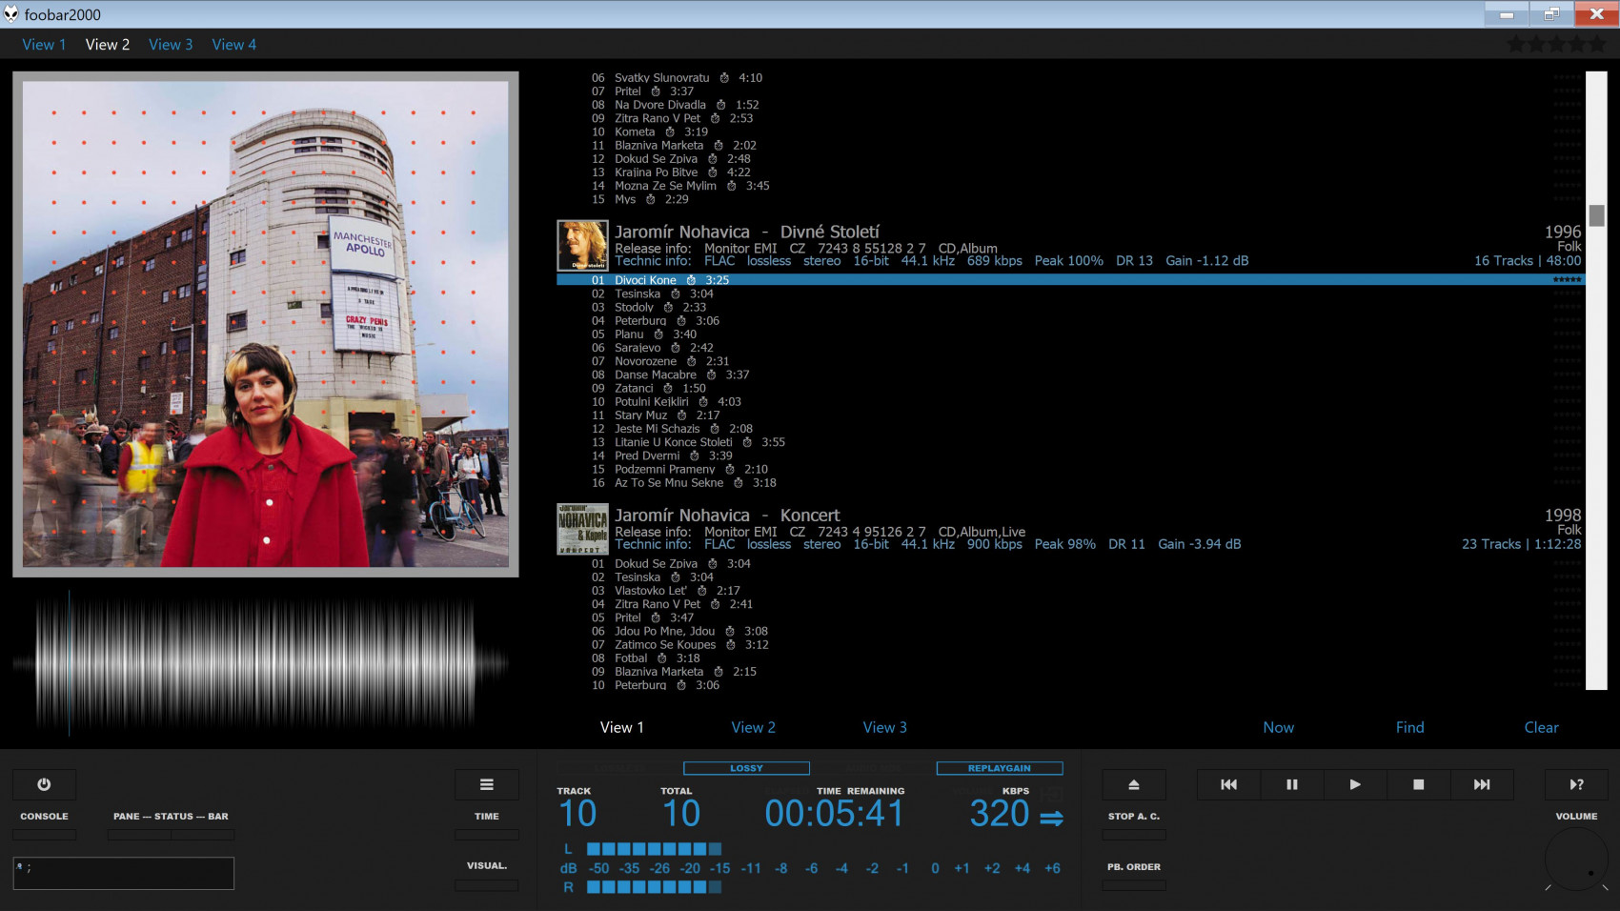The height and width of the screenshot is (911, 1620).
Task: Open the View 4 top tab
Action: tap(233, 45)
